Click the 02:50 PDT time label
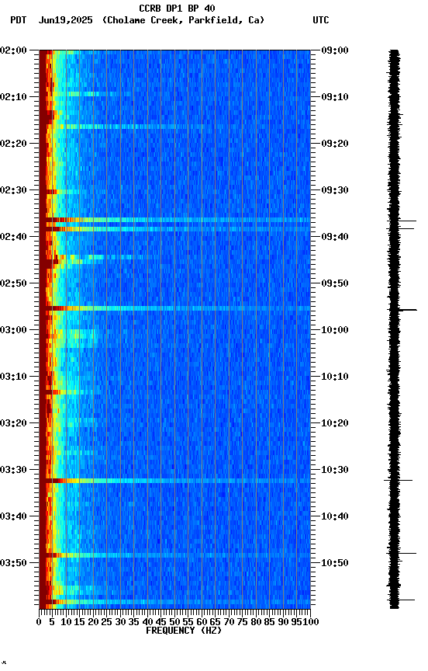The height and width of the screenshot is (671, 428). [x=13, y=283]
